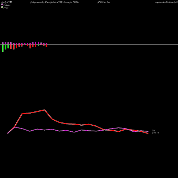This screenshot has width=178, height=178.
Task: Click the 140.70 price value label
Action: 156,133
